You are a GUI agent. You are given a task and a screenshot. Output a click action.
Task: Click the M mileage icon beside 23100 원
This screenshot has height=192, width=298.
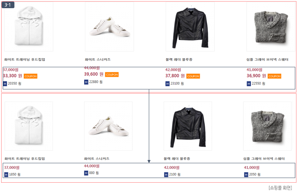(168, 84)
